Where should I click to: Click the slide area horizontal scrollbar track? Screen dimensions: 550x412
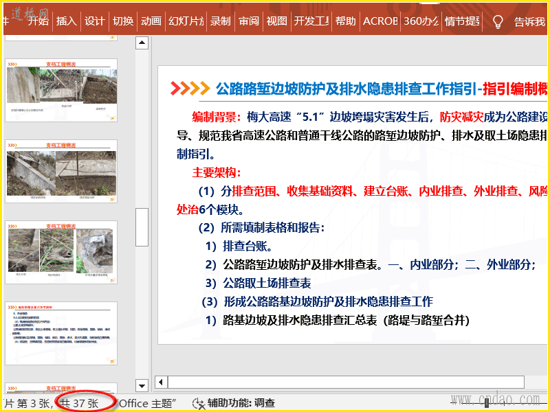coord(346,382)
